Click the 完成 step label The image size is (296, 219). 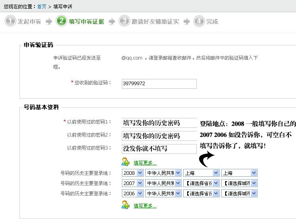click(x=212, y=21)
